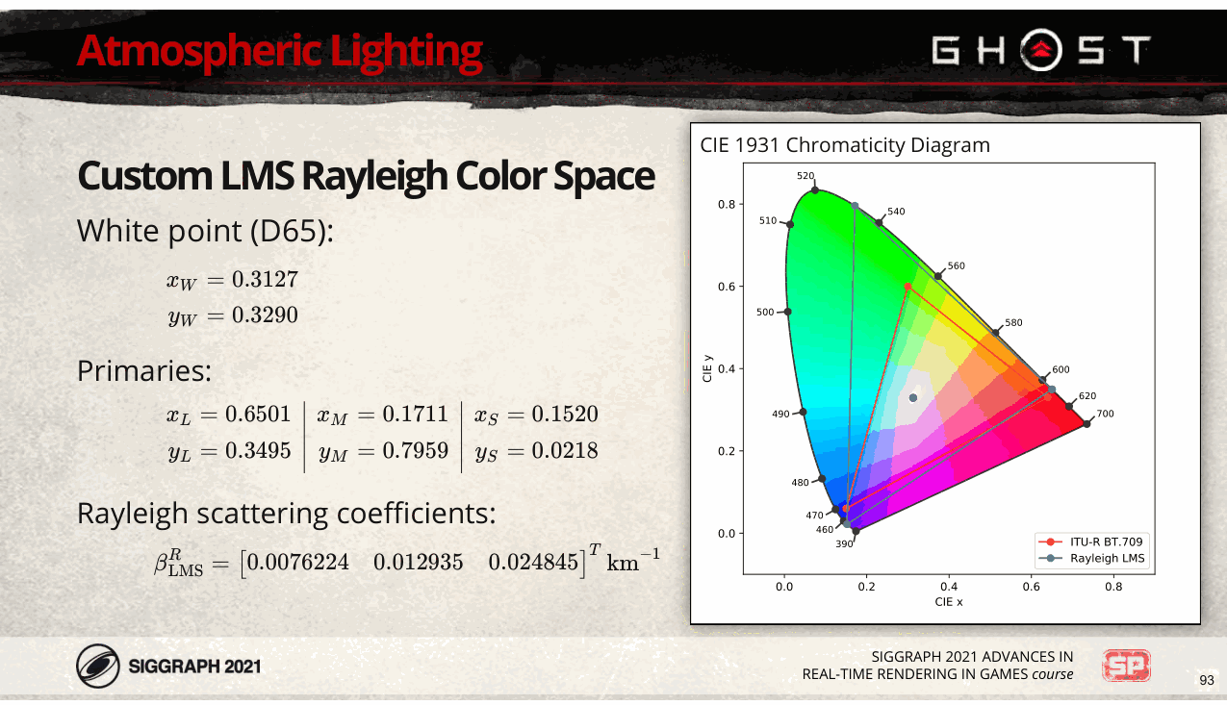Click the D65 white point dot in diagram

[x=913, y=398]
